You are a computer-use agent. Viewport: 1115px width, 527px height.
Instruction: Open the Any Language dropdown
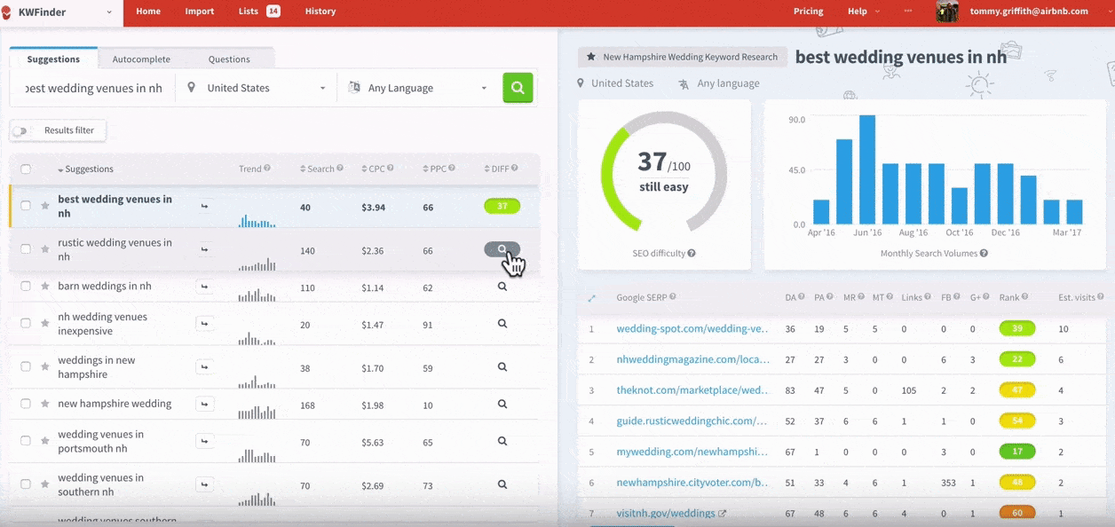(x=417, y=88)
